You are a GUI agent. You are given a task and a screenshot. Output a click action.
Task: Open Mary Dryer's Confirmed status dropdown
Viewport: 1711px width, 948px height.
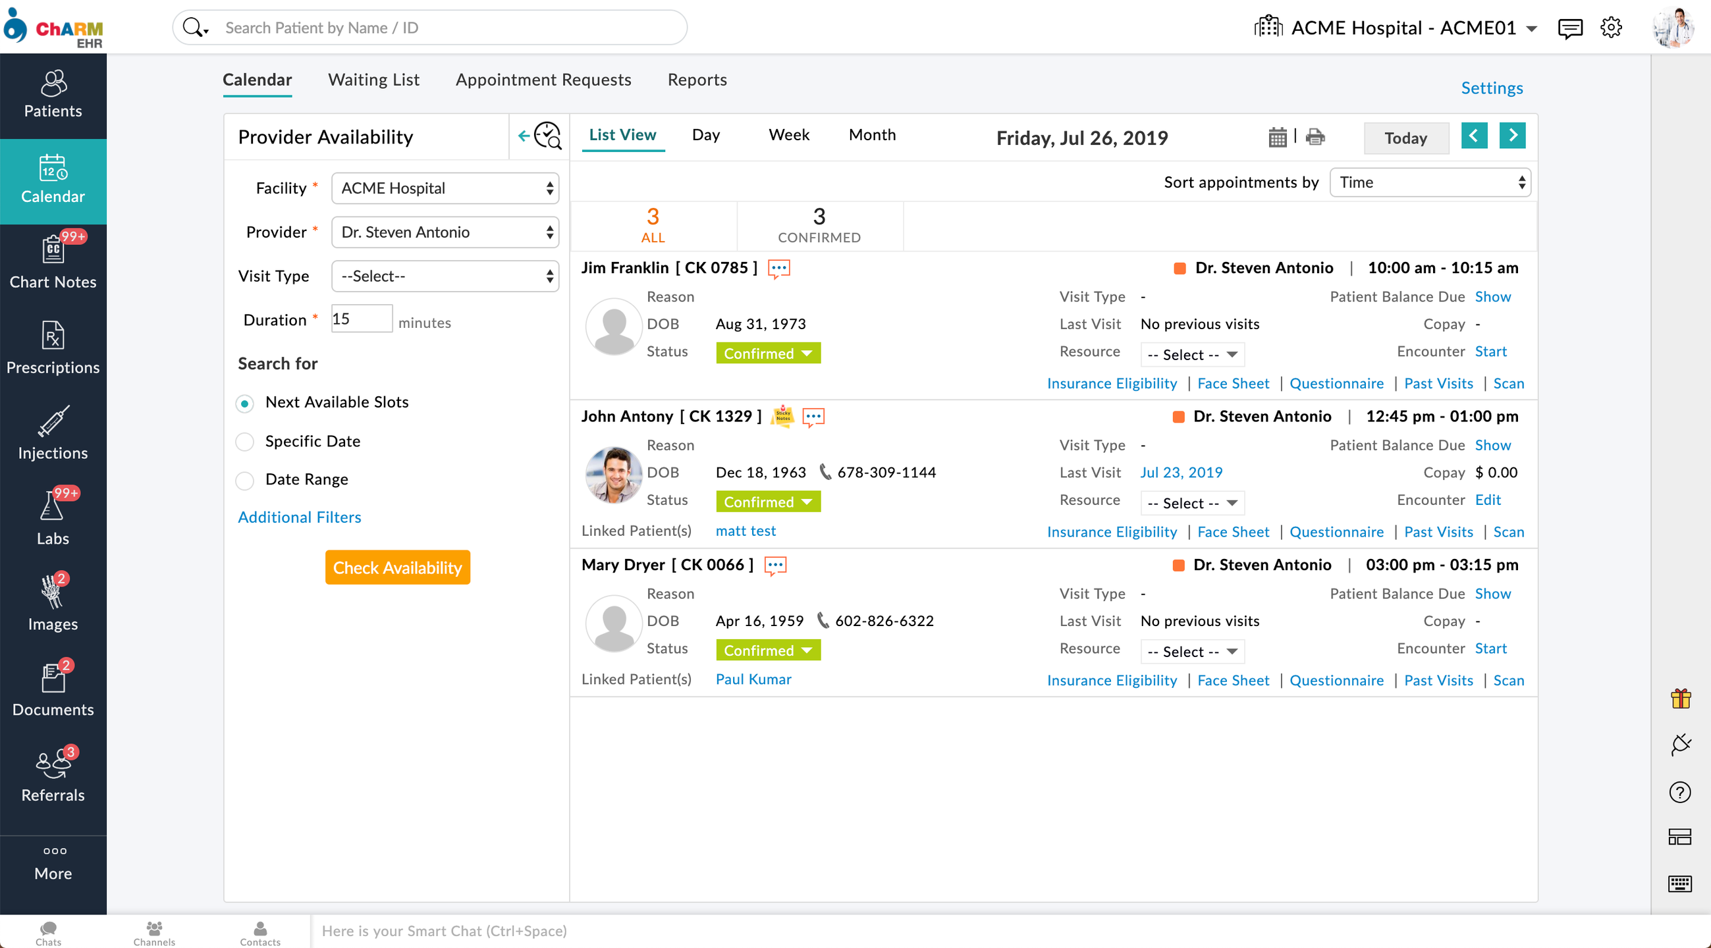pyautogui.click(x=767, y=650)
